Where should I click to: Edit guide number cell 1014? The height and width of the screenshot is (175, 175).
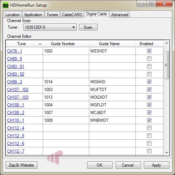coord(66,82)
